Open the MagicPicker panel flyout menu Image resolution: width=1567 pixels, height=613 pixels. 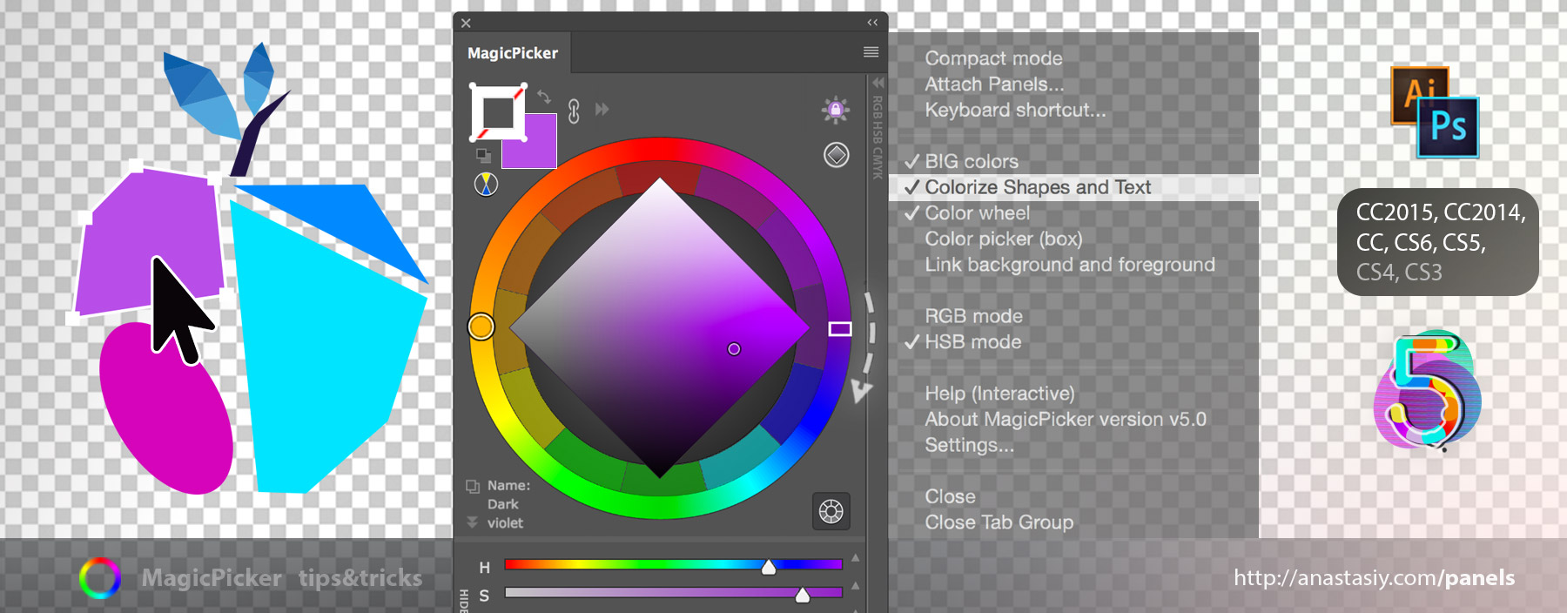871,52
